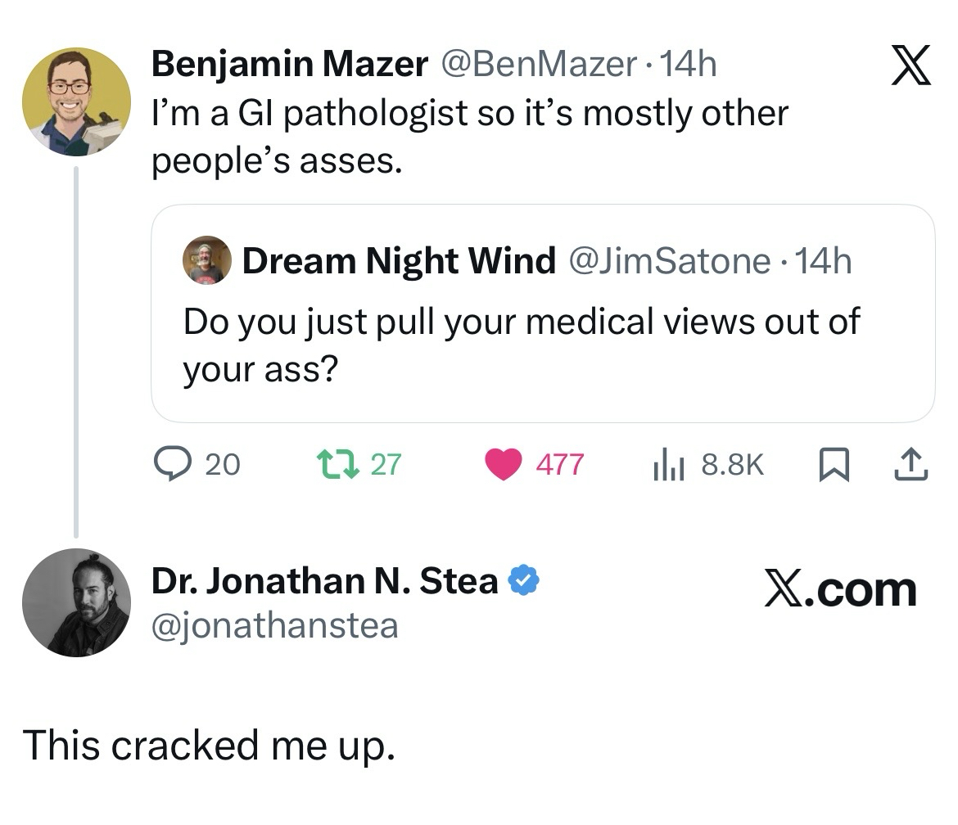Viewport: 958px width, 825px height.
Task: Select the "This cracked me up." text
Action: (x=209, y=745)
